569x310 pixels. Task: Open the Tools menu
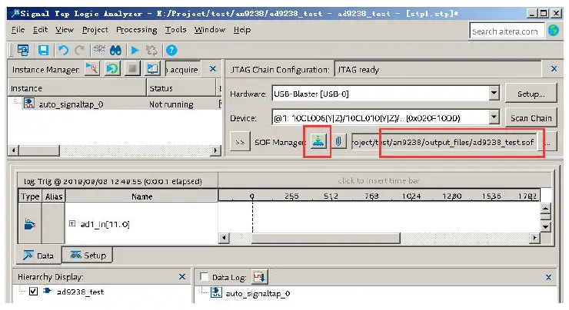pyautogui.click(x=175, y=30)
